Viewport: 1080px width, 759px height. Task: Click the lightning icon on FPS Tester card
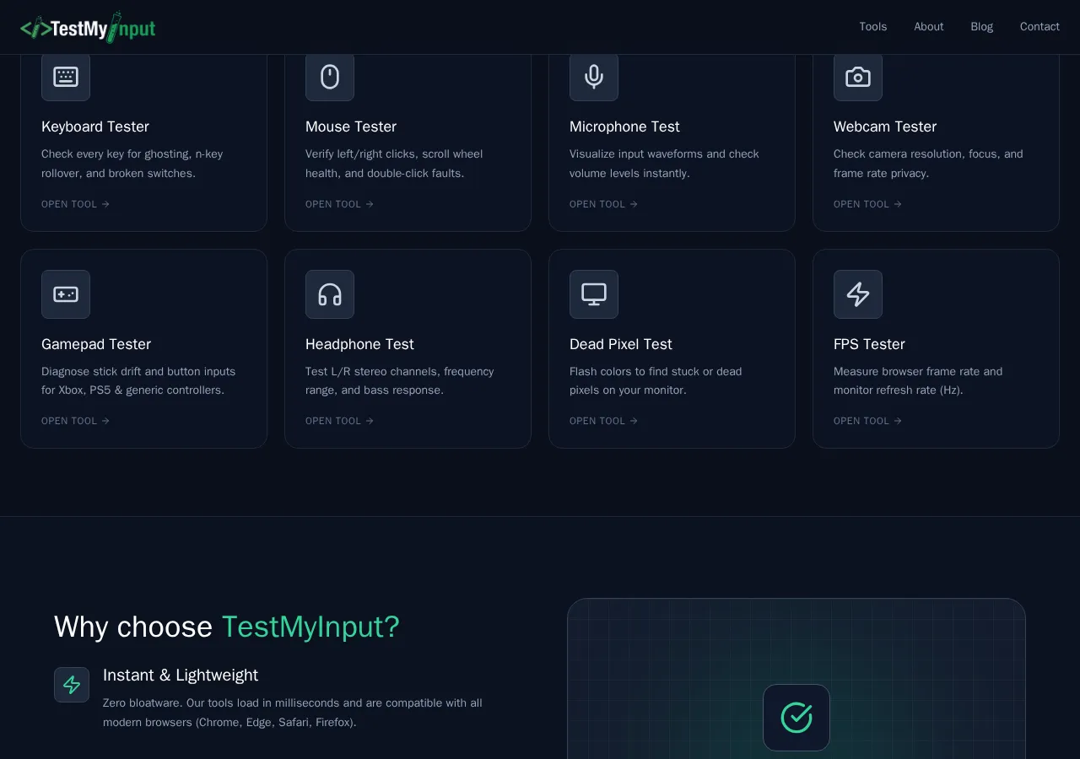858,294
